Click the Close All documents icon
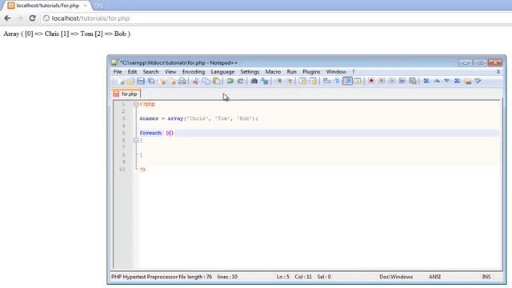 173,81
